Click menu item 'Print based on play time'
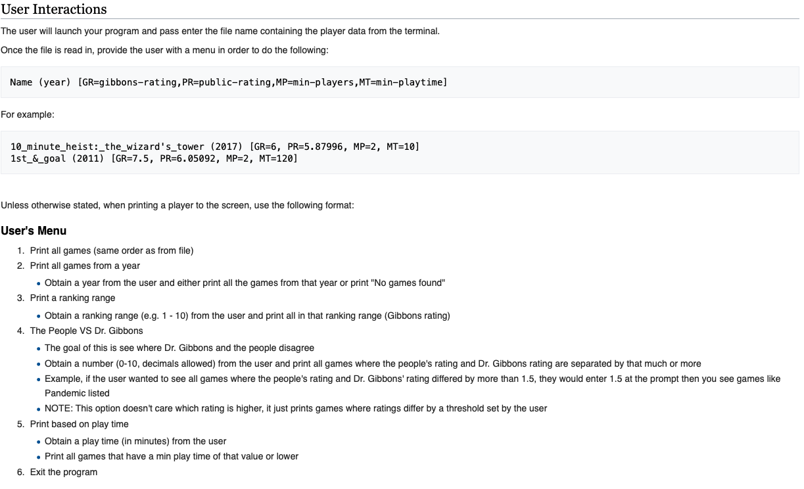The width and height of the screenshot is (804, 489). point(80,424)
